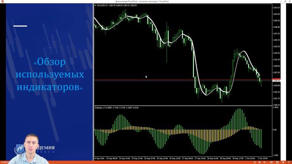Switch to Slide Sorter view icon
This screenshot has height=164, width=292.
click(277, 162)
